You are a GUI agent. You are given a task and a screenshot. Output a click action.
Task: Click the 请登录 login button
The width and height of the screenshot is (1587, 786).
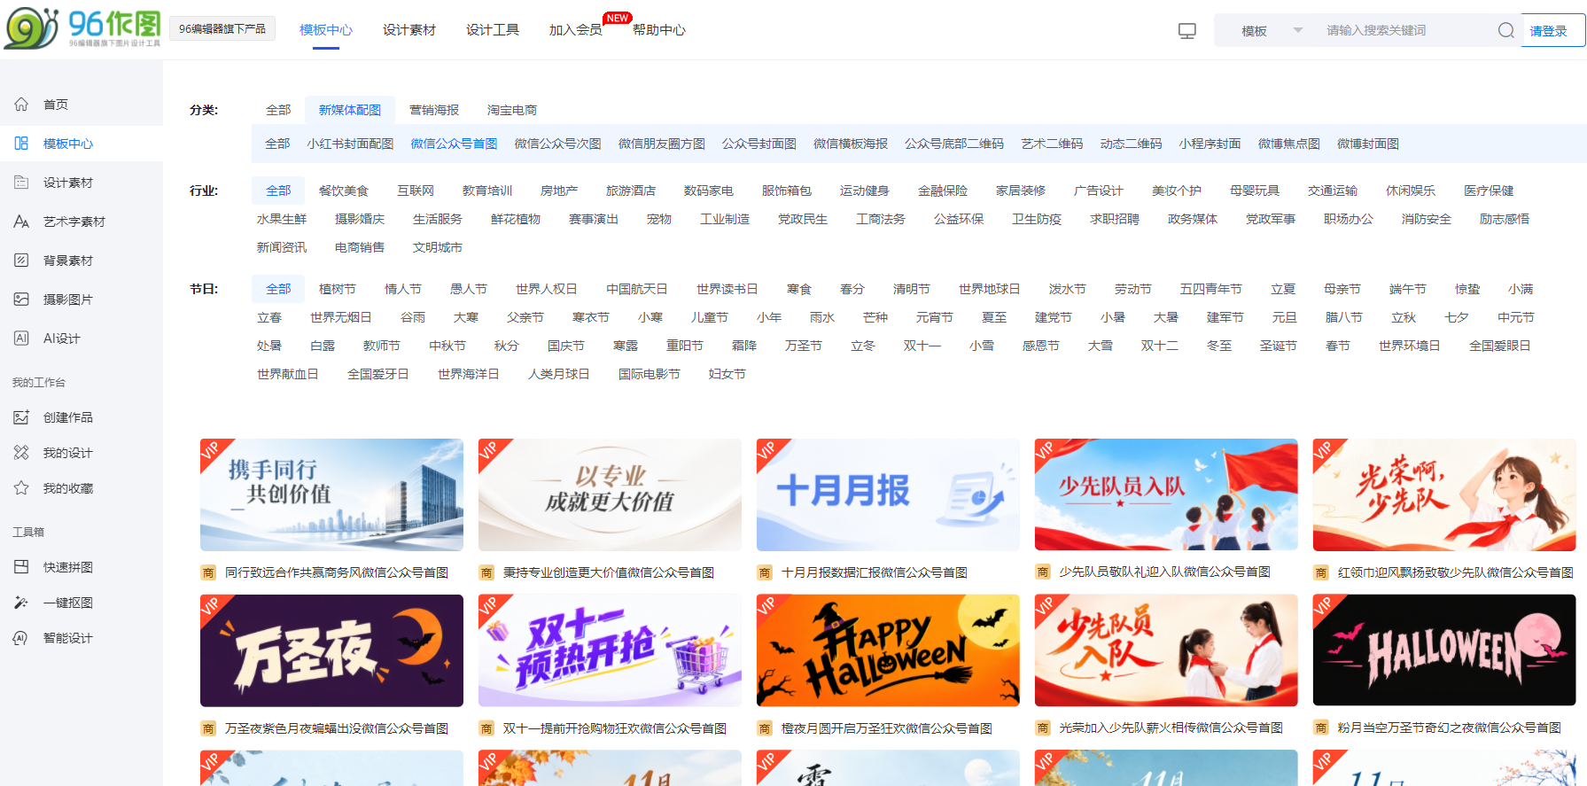point(1551,30)
